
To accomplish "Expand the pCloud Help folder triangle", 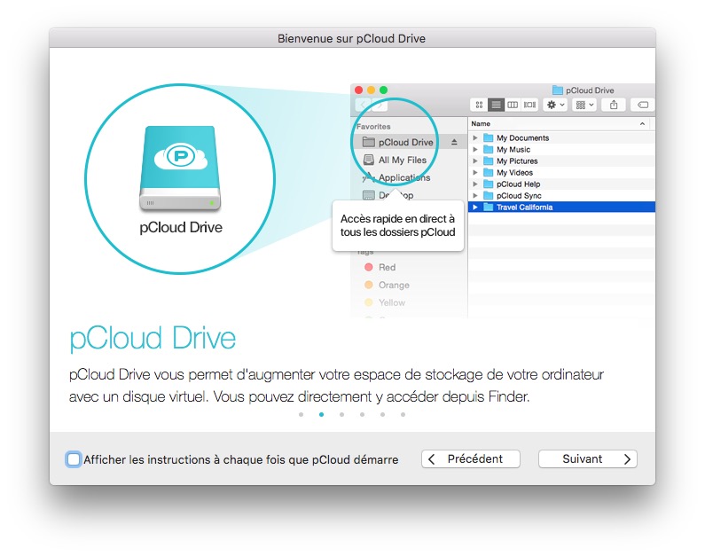I will point(475,184).
